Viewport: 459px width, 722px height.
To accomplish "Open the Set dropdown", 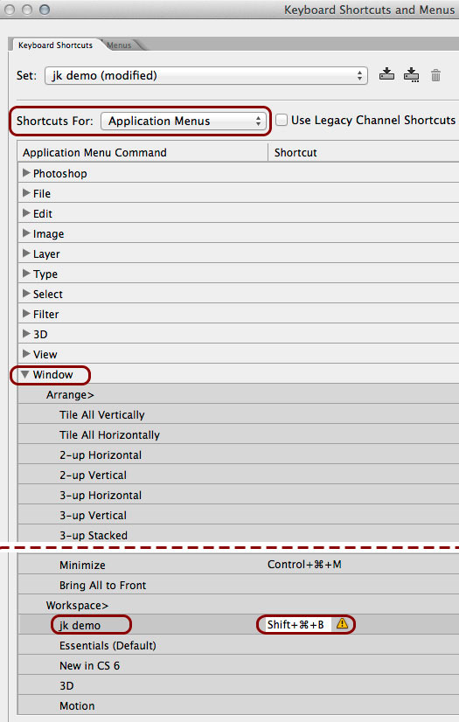I will click(x=205, y=75).
